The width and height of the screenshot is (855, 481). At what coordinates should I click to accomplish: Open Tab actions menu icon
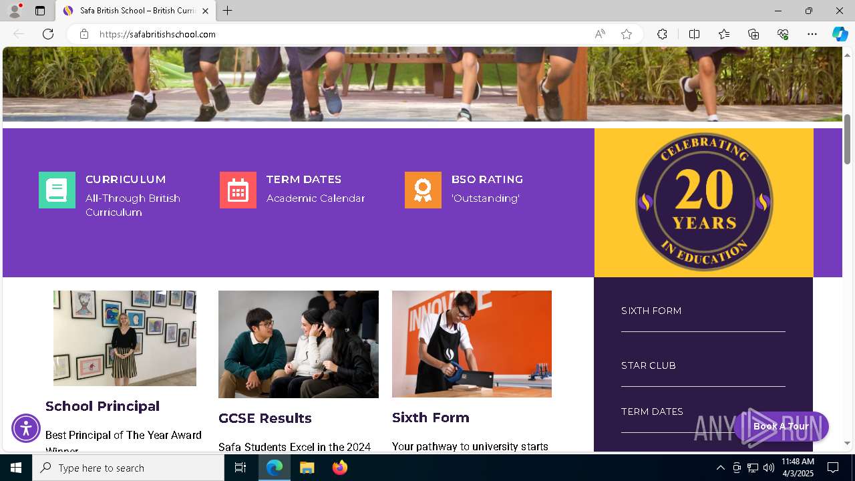pos(40,11)
